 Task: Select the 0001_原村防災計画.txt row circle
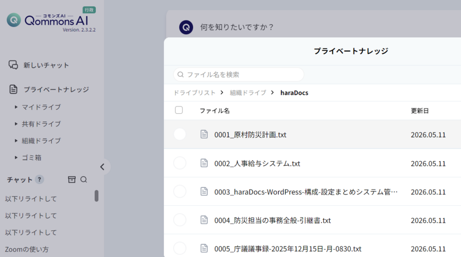[180, 134]
